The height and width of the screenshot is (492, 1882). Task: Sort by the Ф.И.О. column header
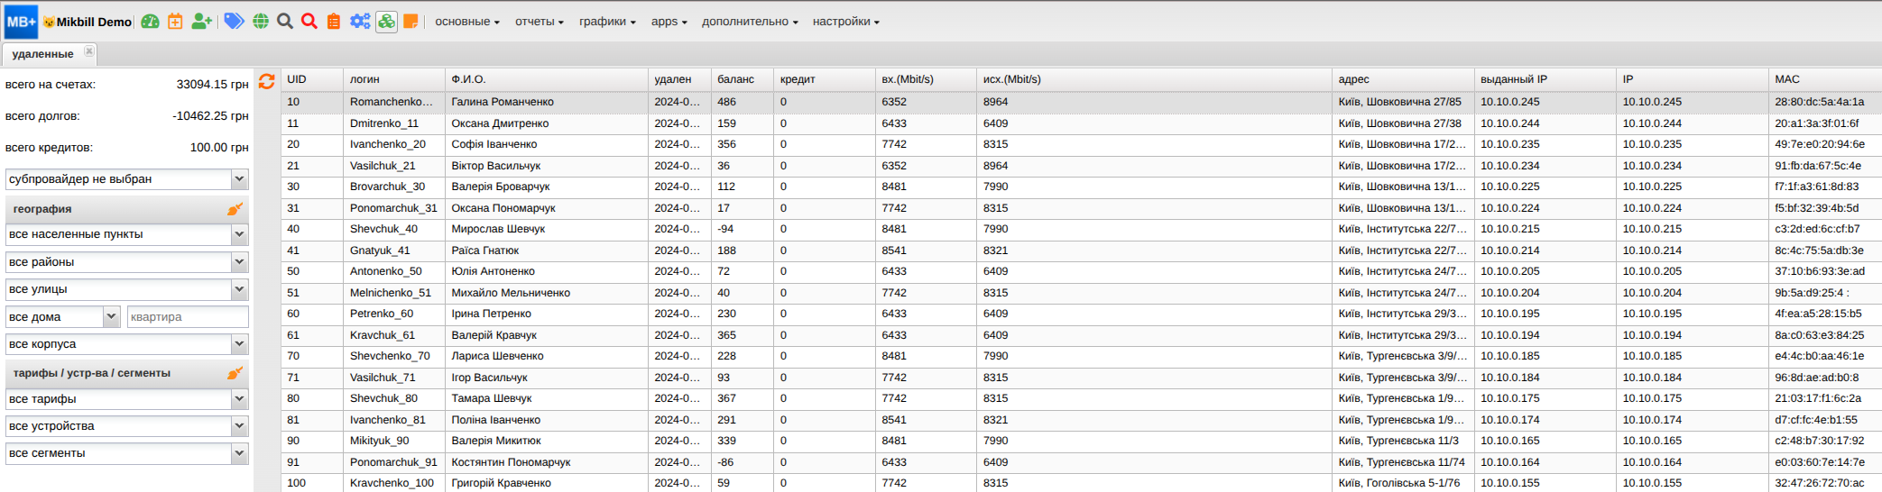coord(547,79)
